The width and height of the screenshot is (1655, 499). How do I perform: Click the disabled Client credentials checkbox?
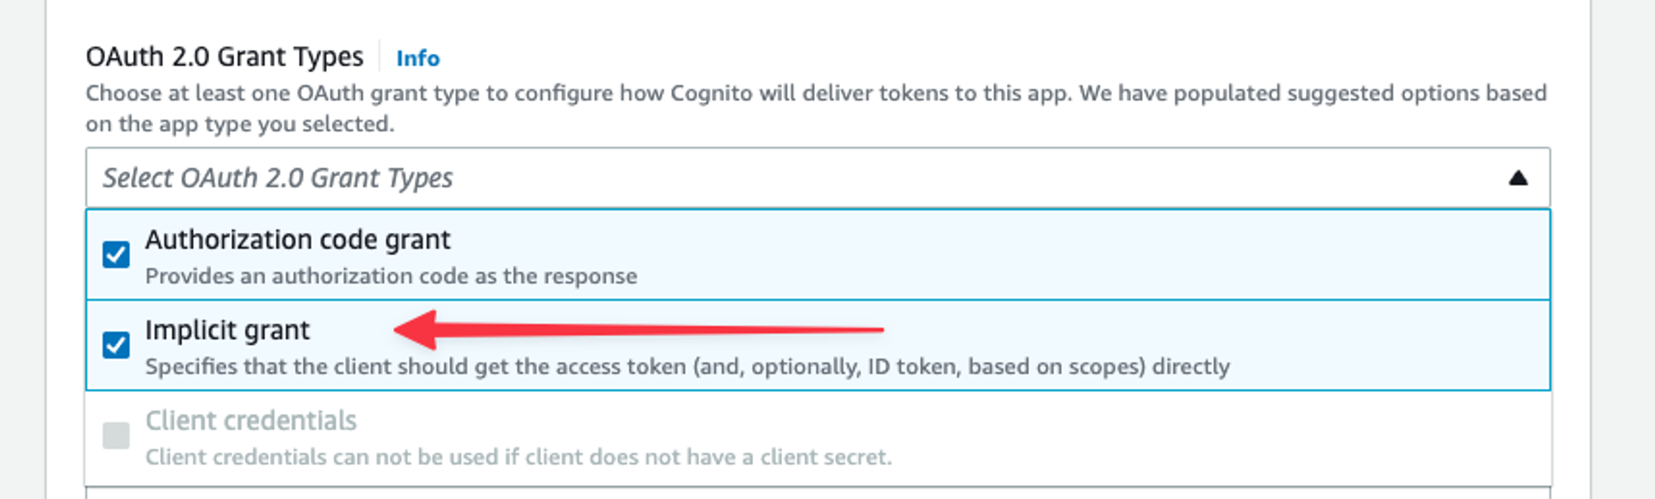pyautogui.click(x=116, y=435)
